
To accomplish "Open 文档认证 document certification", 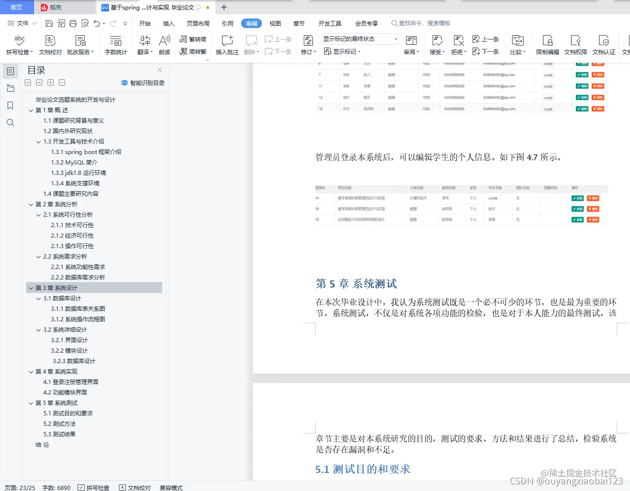I will click(604, 45).
